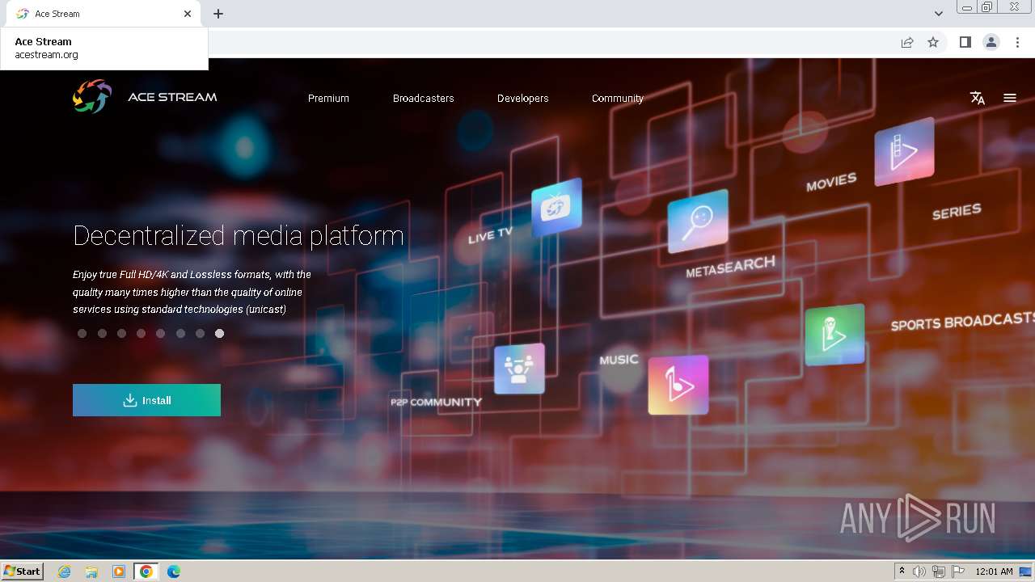Viewport: 1035px width, 582px height.
Task: Click the SPORTS BROADCASTS label
Action: (x=962, y=321)
